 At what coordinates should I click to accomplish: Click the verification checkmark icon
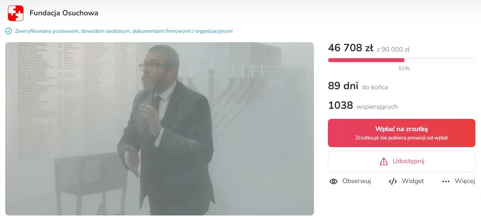pyautogui.click(x=8, y=31)
